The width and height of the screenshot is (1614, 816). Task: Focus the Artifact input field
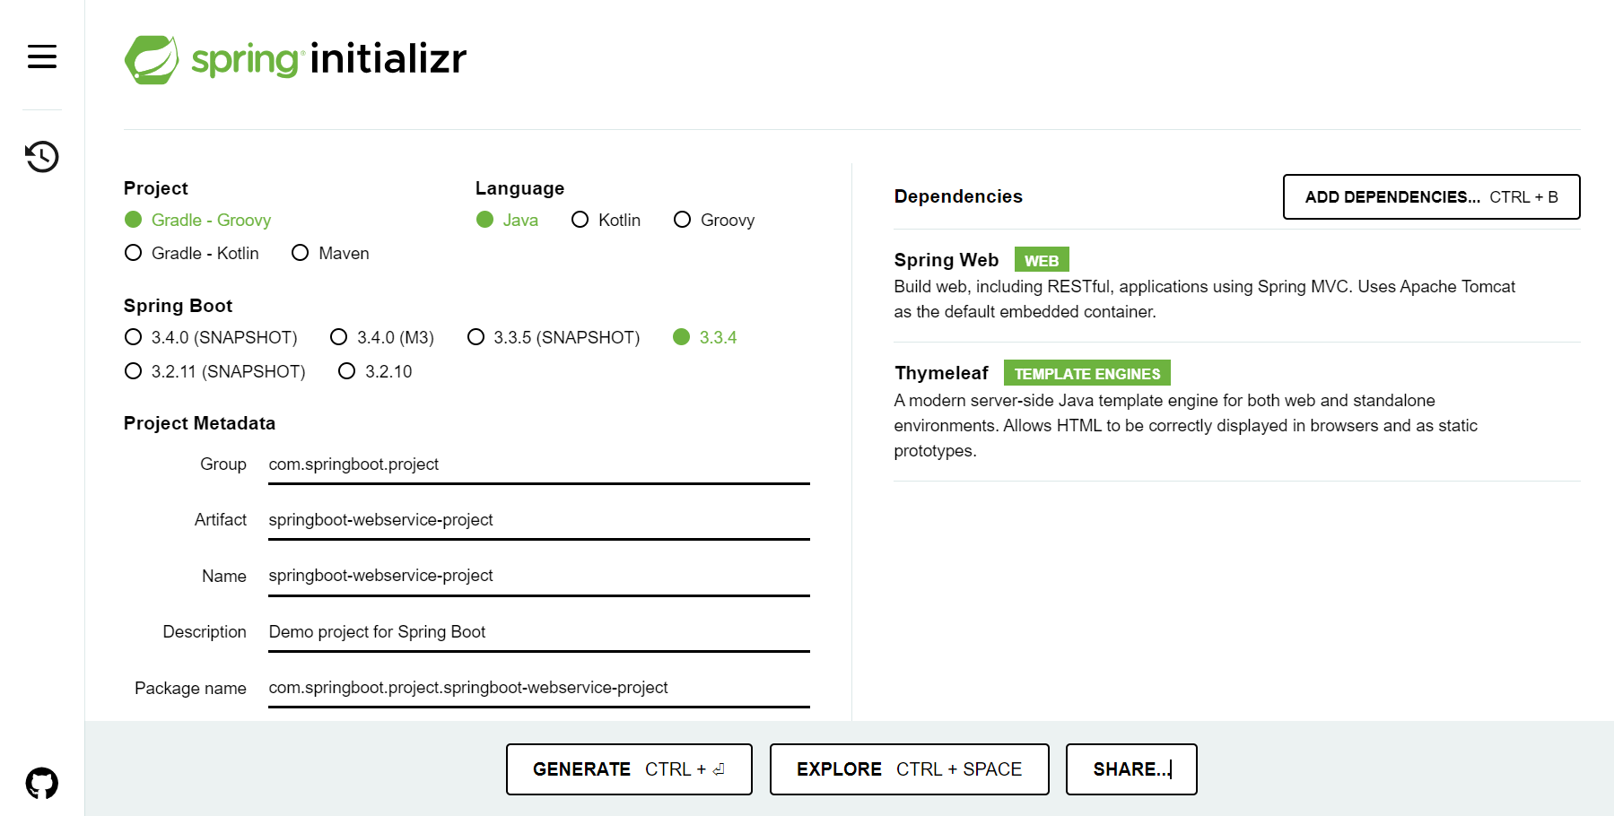(x=539, y=520)
